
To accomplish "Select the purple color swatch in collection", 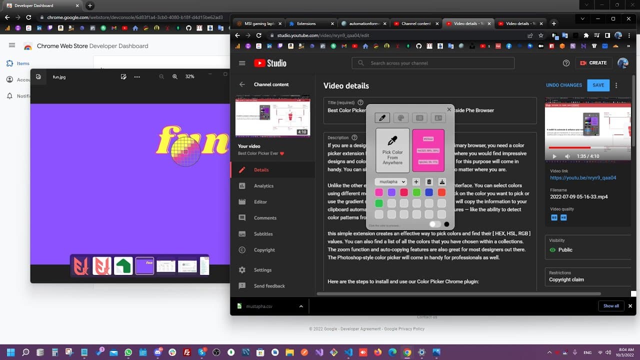I will pyautogui.click(x=391, y=192).
